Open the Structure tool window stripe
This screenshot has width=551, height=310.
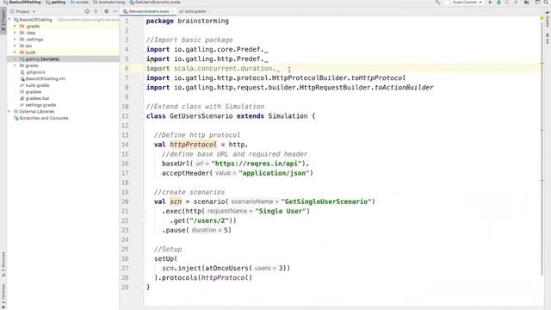coord(3,263)
